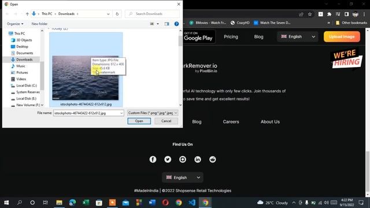Viewport: 370px width, 208px height.
Task: Open the LinkedIn social icon
Action: point(198,159)
